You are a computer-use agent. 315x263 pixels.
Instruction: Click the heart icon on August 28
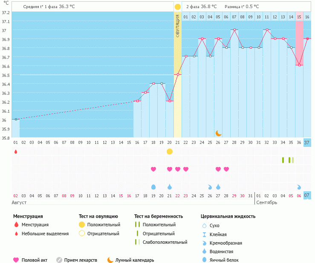coord(226,169)
